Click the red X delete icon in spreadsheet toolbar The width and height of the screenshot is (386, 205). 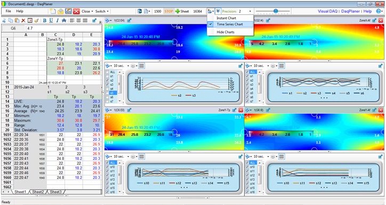pos(23,21)
